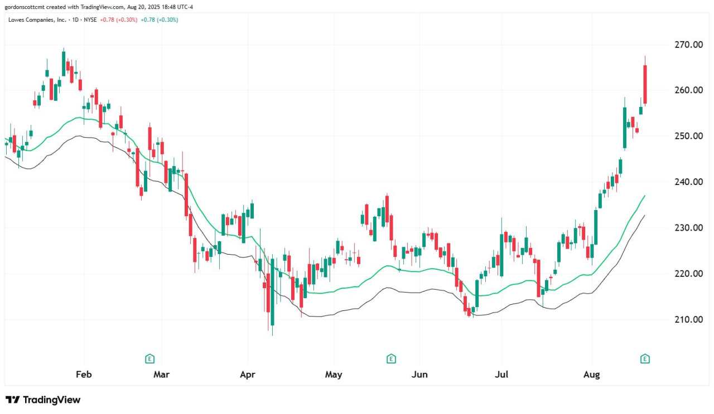
Task: Click the earnings E icon before Mar
Action: 149,358
